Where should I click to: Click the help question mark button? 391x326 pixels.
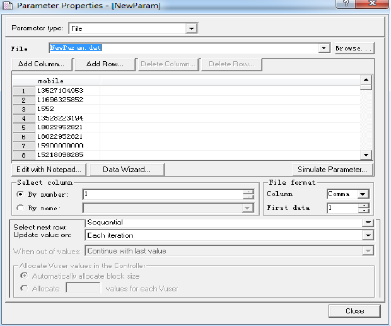[344, 4]
